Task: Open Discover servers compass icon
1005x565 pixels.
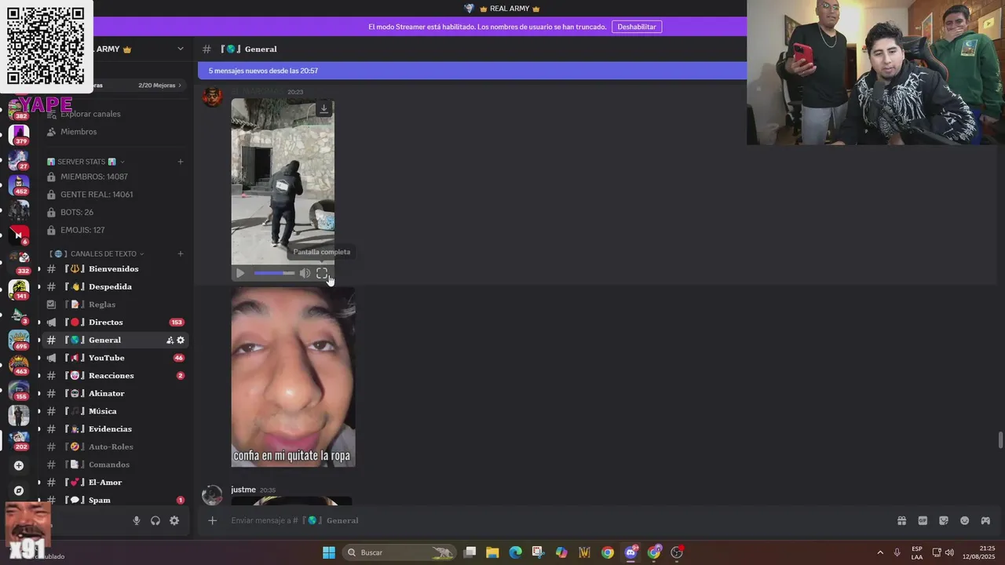Action: tap(19, 490)
